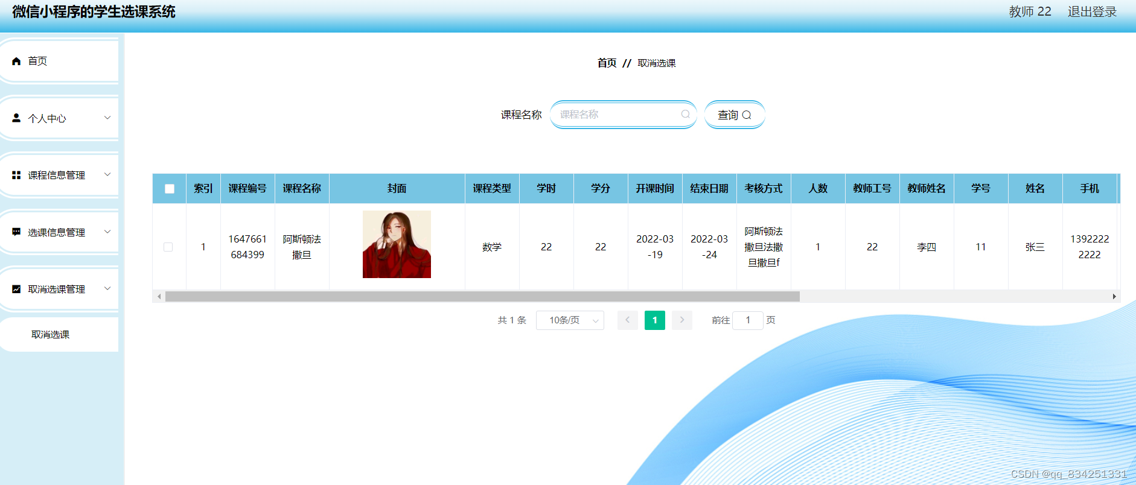Click the 课程编号 column header
The height and width of the screenshot is (485, 1136).
tap(247, 188)
